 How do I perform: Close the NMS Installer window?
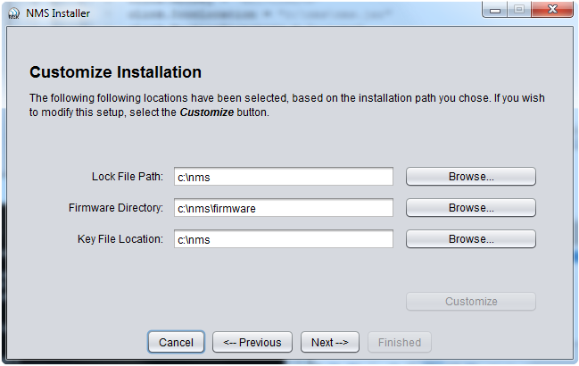[552, 10]
